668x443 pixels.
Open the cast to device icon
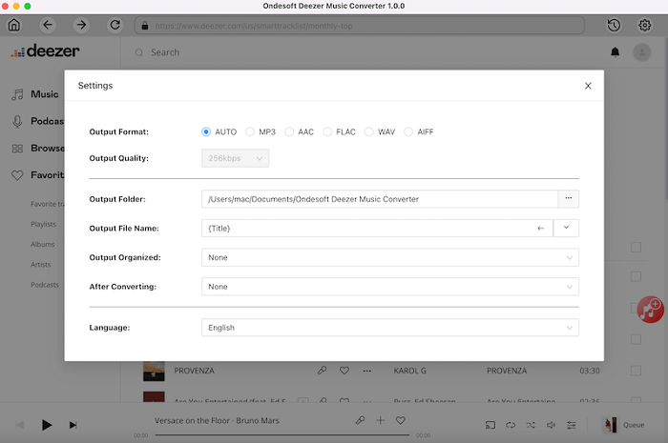coord(491,425)
